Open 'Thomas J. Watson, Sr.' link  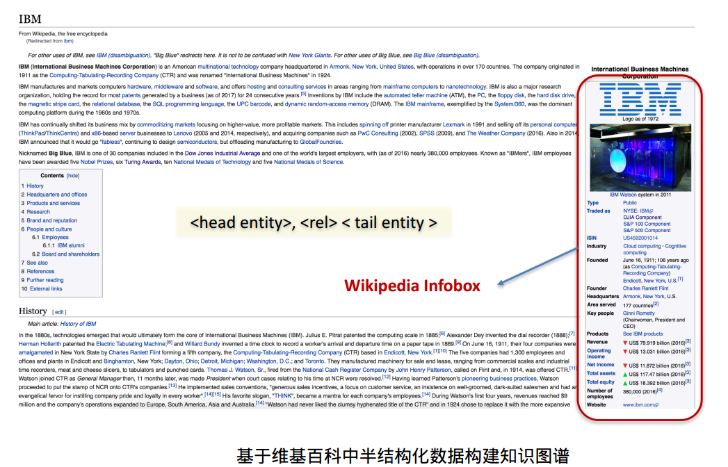tap(236, 370)
